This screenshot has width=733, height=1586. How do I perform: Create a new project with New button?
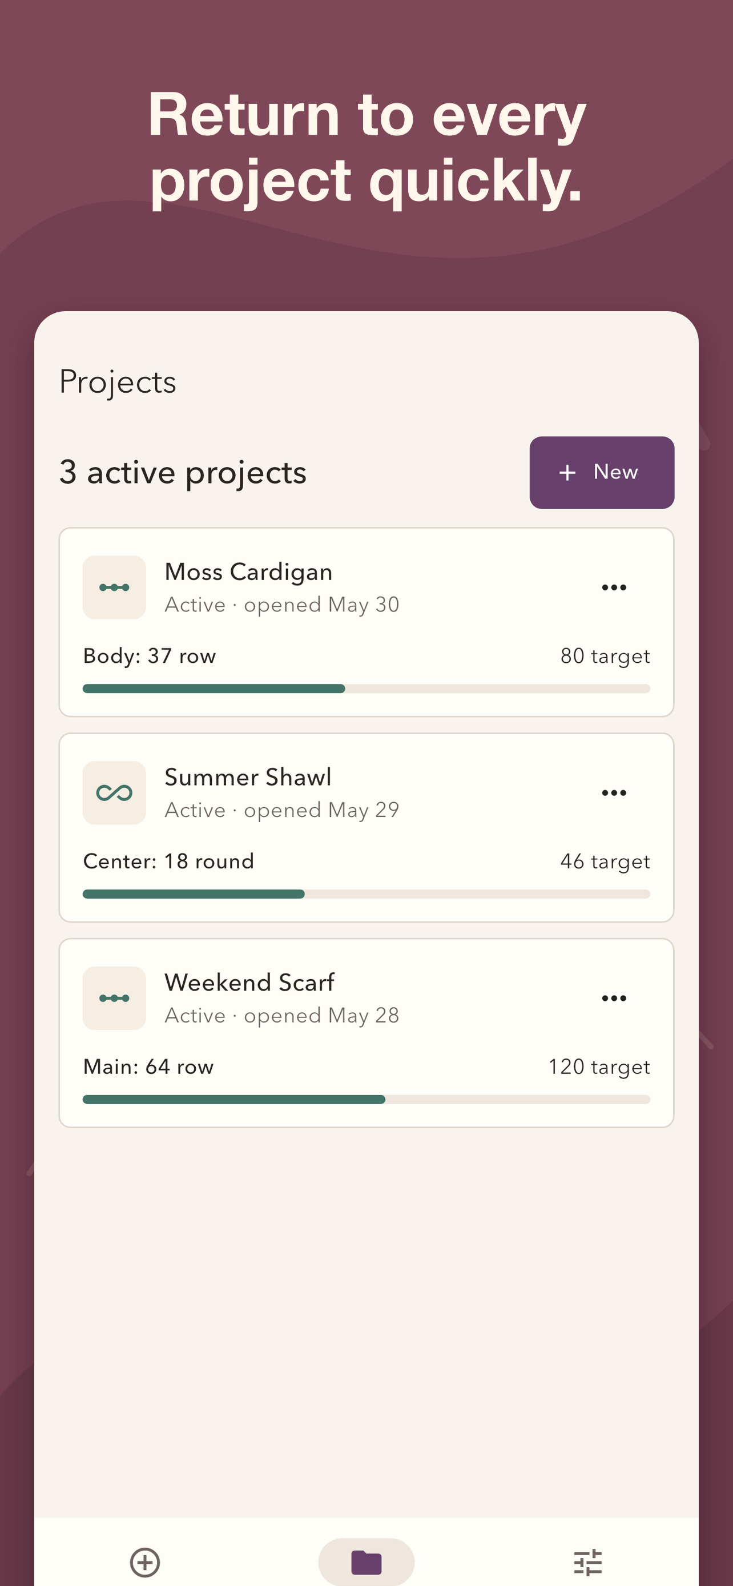[602, 473]
